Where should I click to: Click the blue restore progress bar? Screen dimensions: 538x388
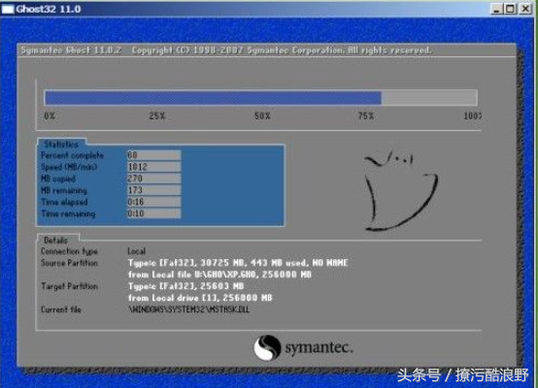point(260,98)
